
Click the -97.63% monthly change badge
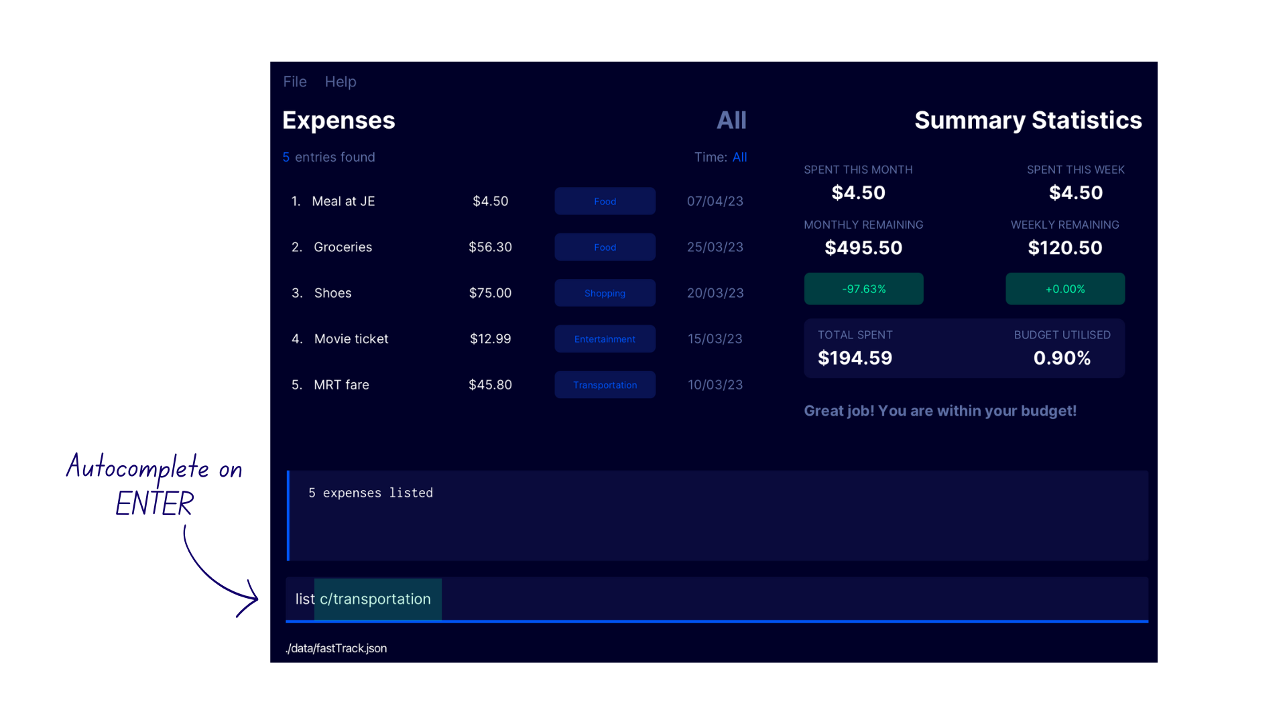pyautogui.click(x=863, y=289)
